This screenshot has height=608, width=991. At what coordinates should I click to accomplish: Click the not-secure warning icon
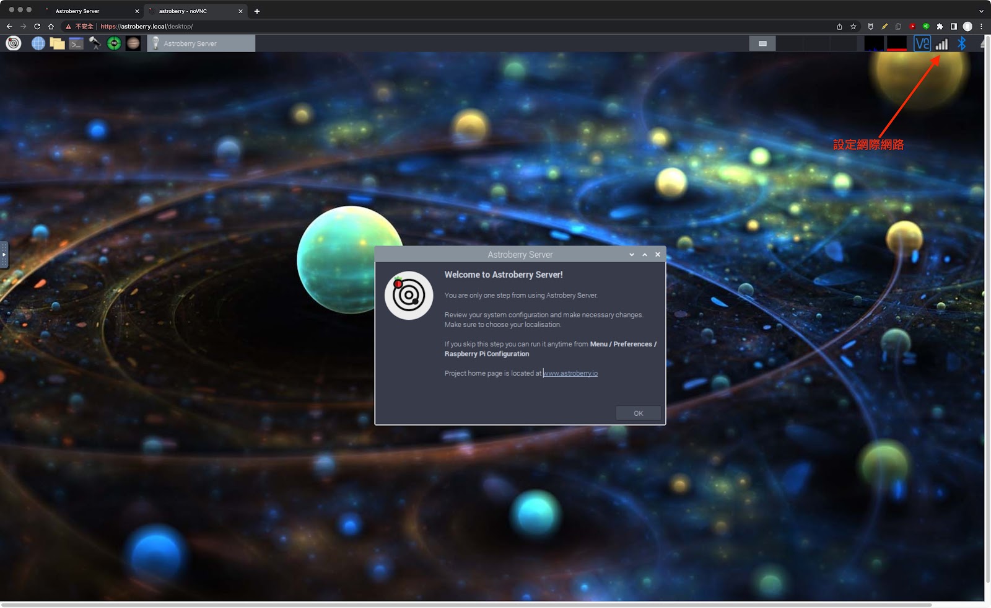click(x=69, y=27)
